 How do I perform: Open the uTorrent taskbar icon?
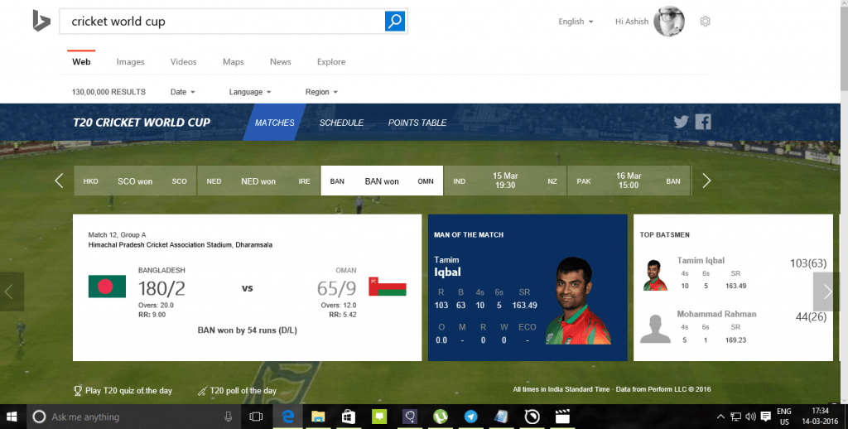click(441, 417)
